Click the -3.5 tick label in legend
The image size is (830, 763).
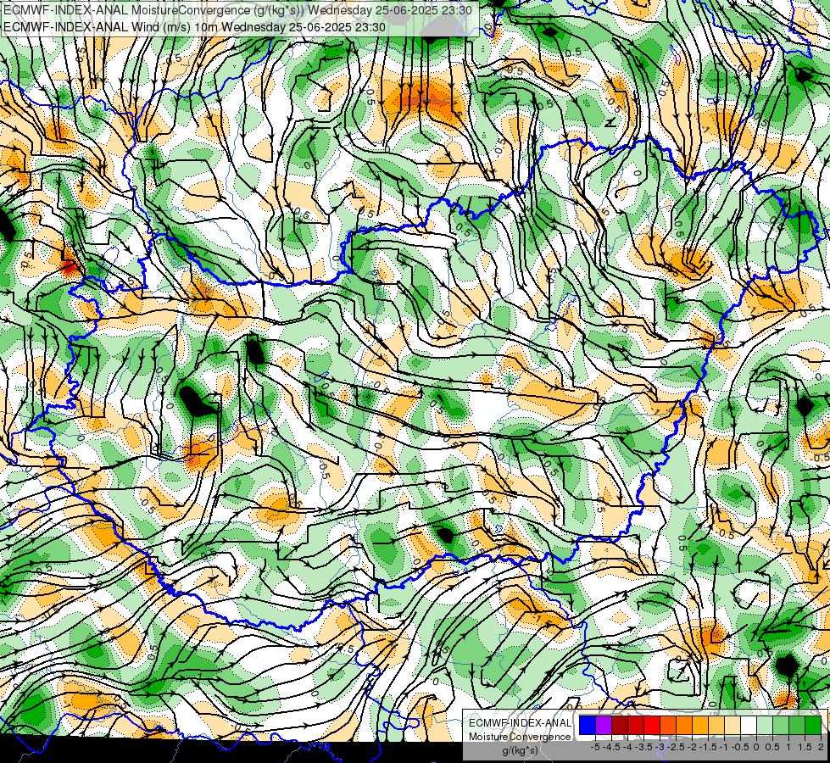click(643, 747)
